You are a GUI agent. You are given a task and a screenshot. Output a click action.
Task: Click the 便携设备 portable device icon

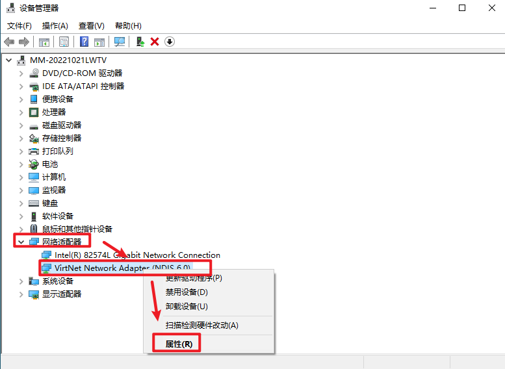pyautogui.click(x=34, y=99)
